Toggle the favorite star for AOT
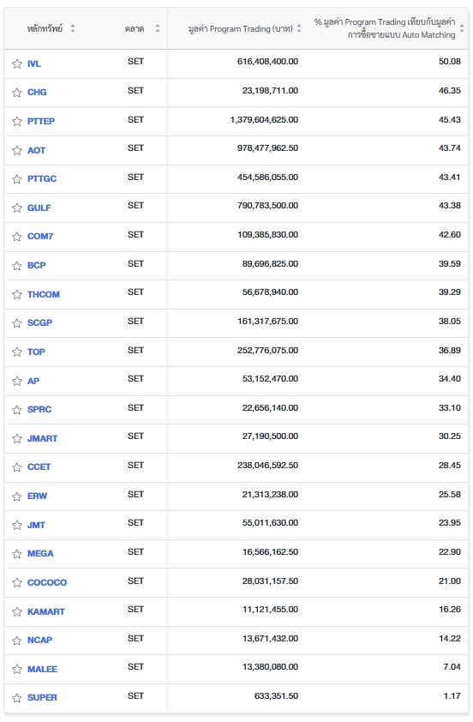This screenshot has width=473, height=722. tap(17, 151)
